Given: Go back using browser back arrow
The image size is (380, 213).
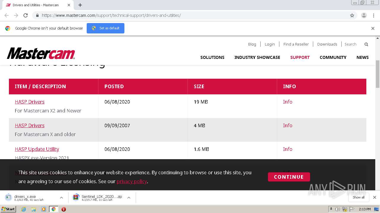Looking at the screenshot, I should [7, 15].
